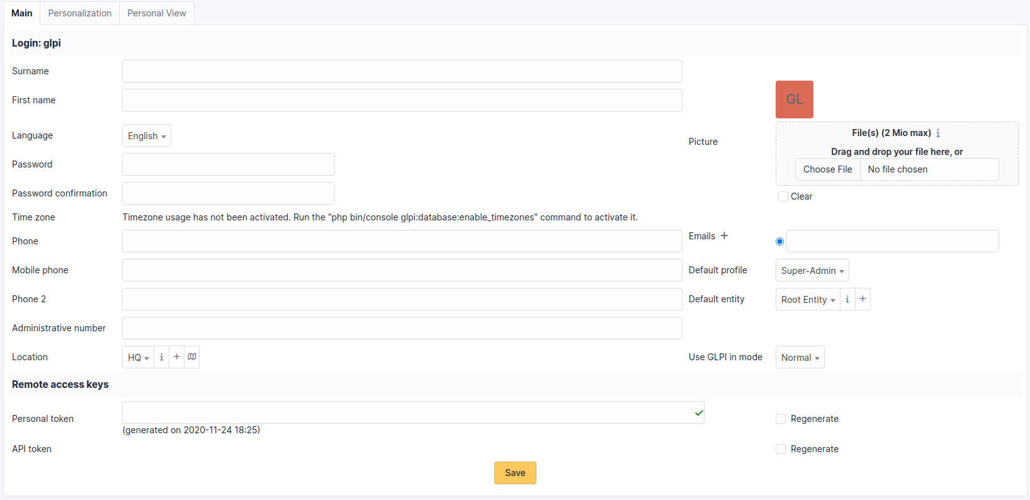Image resolution: width=1030 pixels, height=500 pixels.
Task: Open the Language dropdown showing English
Action: click(x=147, y=136)
